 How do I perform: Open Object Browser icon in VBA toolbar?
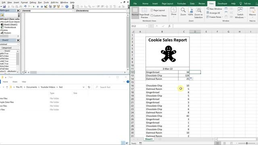58,6
